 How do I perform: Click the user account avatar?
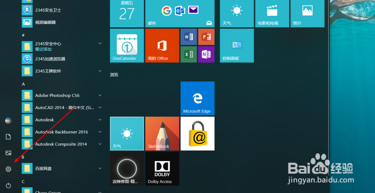8,120
